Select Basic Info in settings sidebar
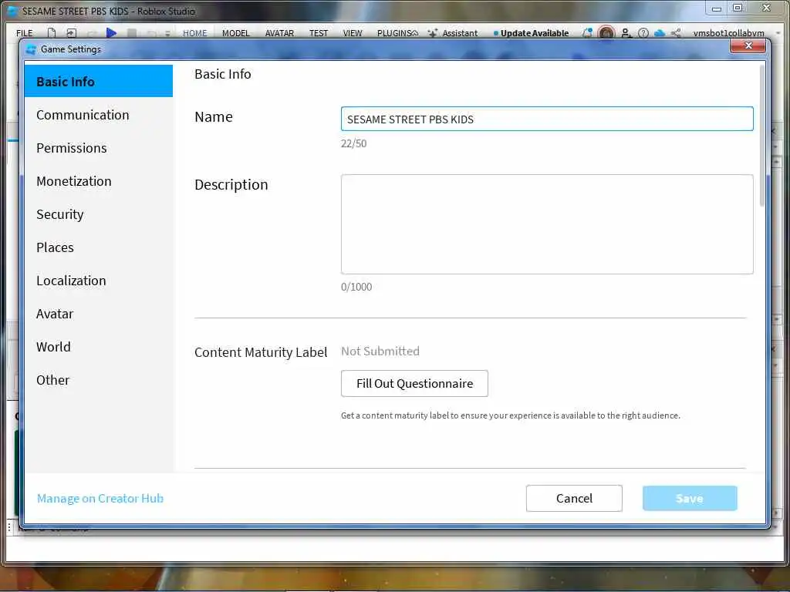Screen dimensions: 790x592 coord(99,81)
